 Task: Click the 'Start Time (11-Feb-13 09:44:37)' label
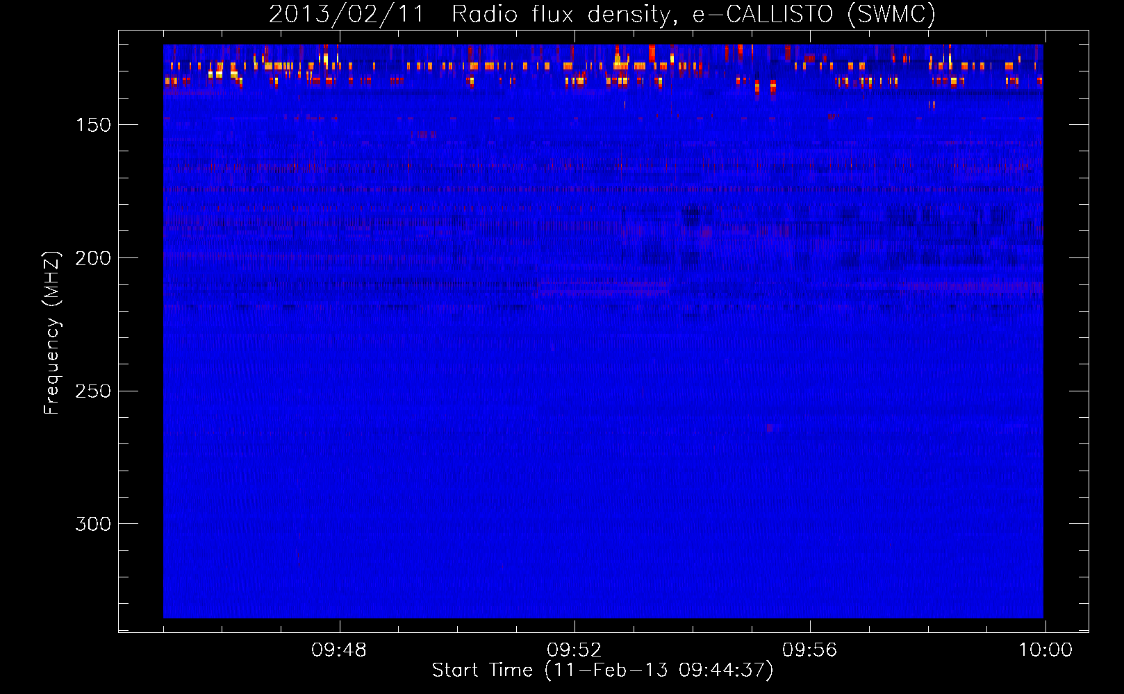pos(602,670)
